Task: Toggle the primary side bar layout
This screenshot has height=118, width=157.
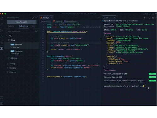Action: tap(146, 14)
